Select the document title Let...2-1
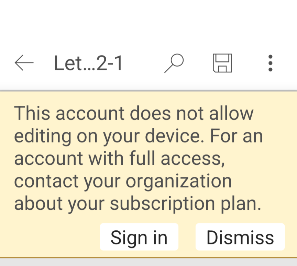The width and height of the screenshot is (297, 266). click(x=88, y=63)
